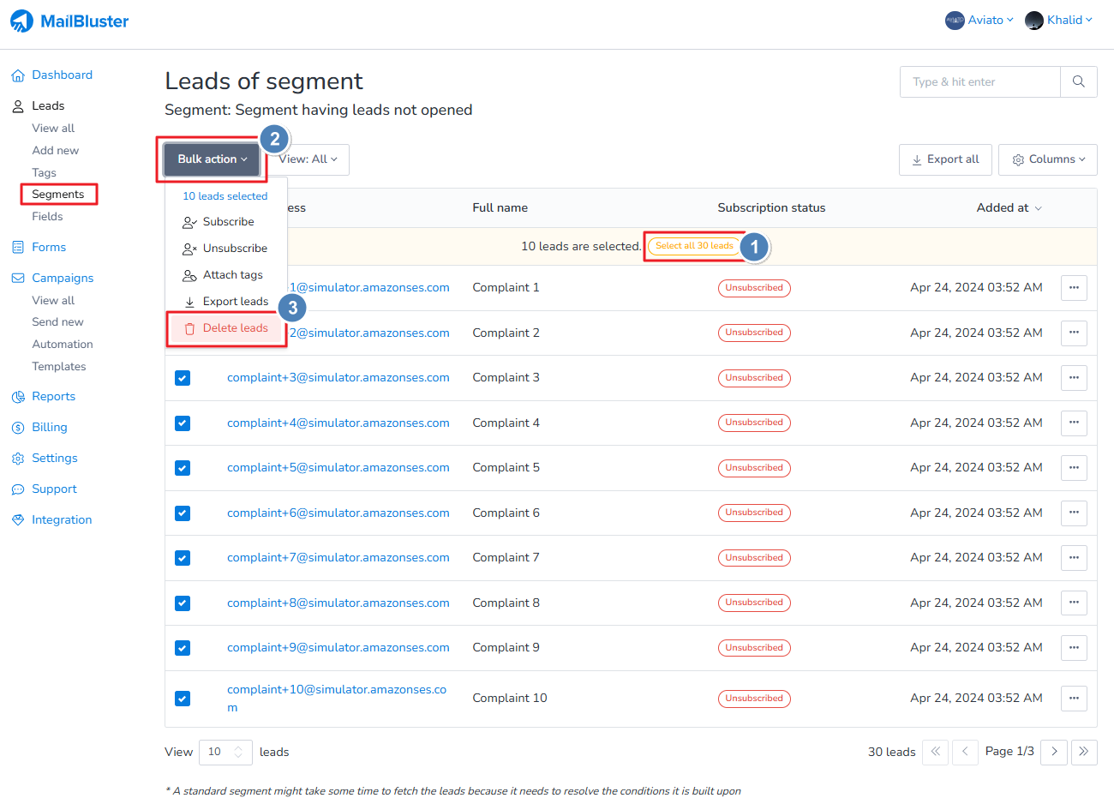1114x804 pixels.
Task: Deselect the checkbox for complaint+7 lead
Action: coord(182,558)
